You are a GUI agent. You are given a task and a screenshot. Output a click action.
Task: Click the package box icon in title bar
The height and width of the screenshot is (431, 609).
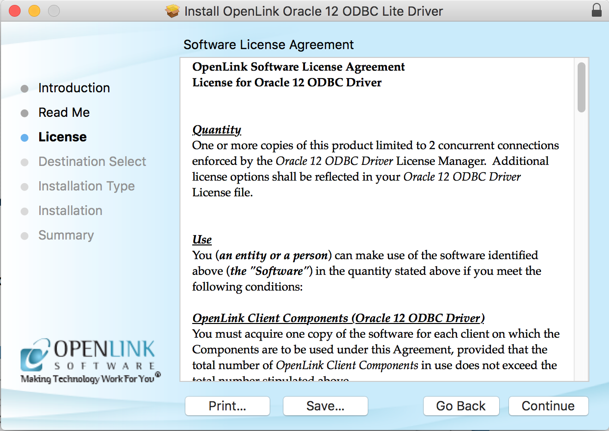(173, 11)
